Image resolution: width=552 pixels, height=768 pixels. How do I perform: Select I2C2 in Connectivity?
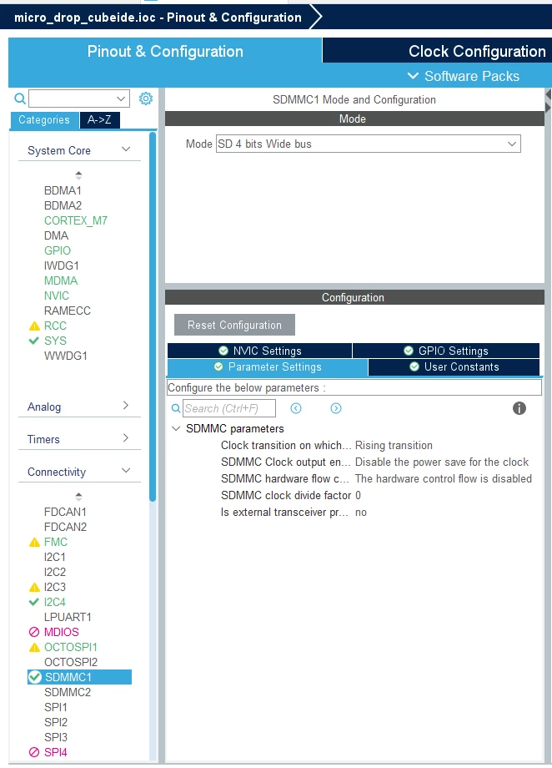tap(54, 572)
